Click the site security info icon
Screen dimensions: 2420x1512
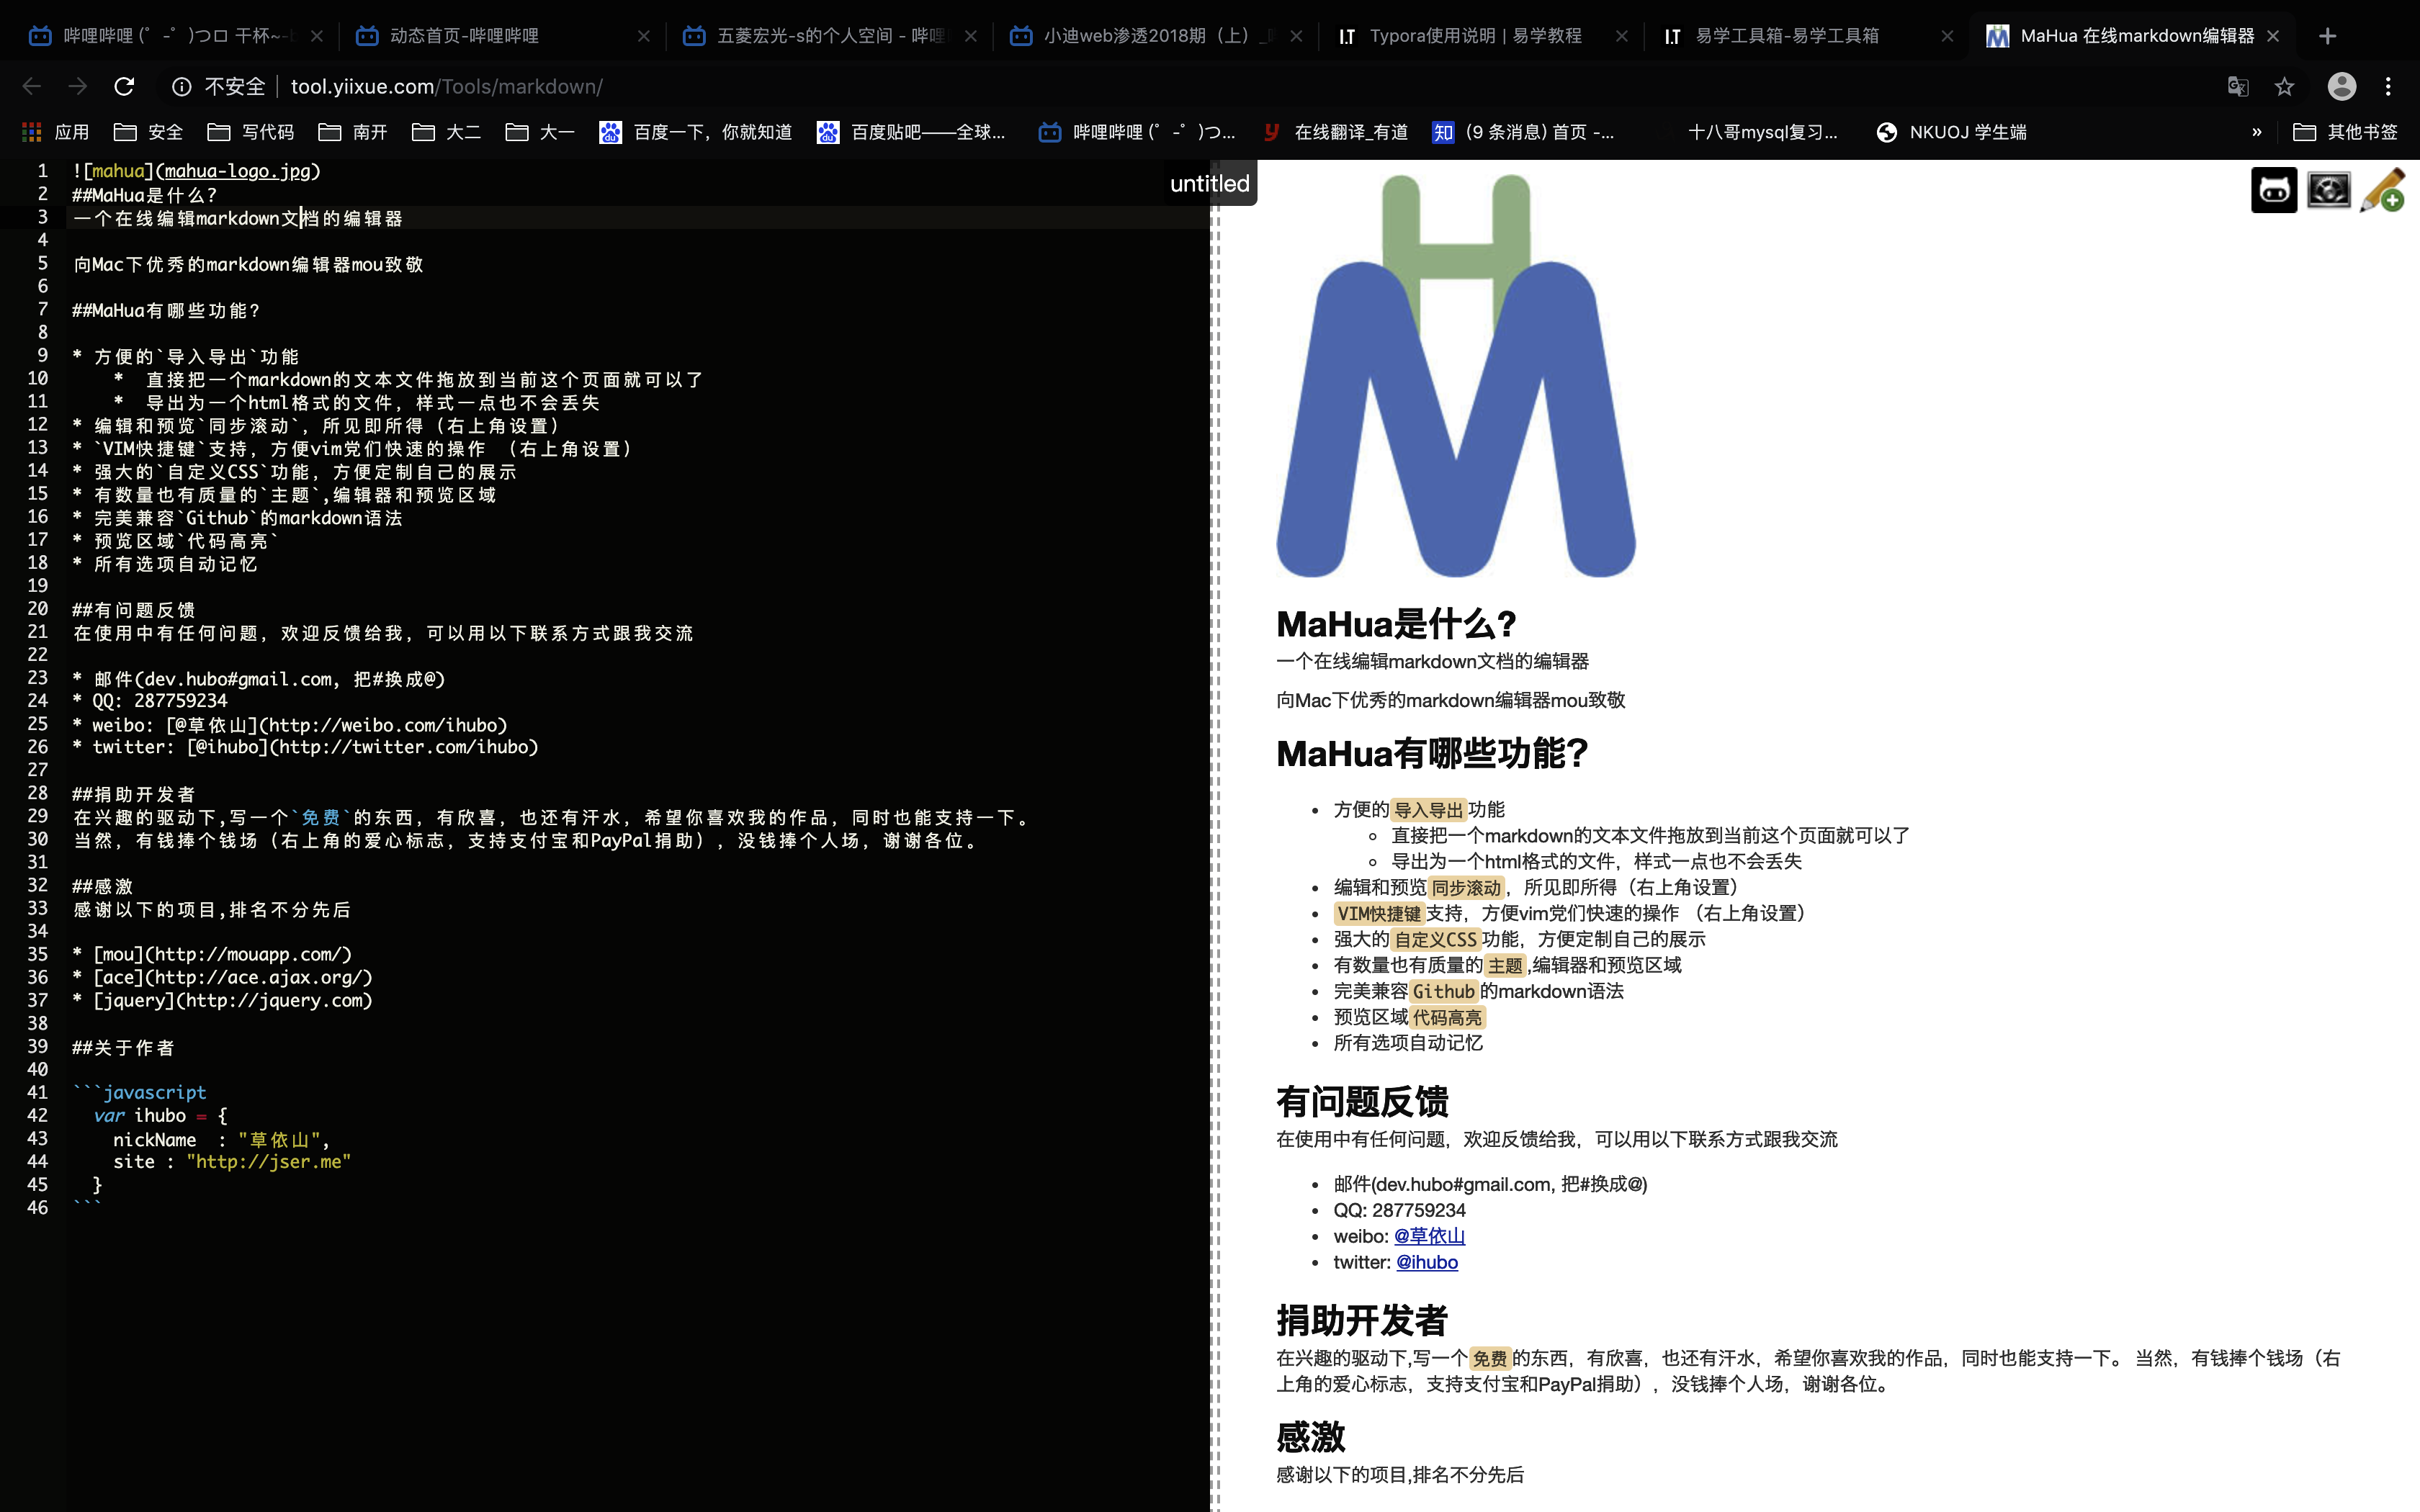(181, 87)
